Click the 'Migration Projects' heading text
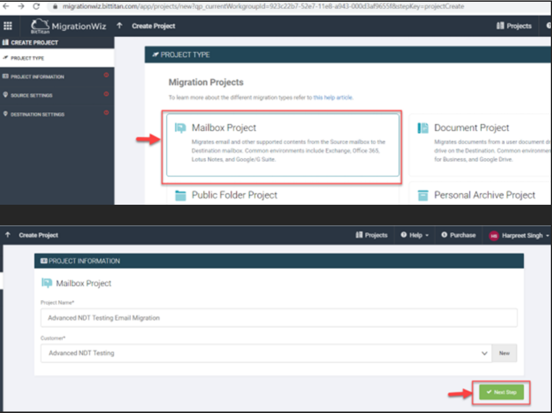 (206, 82)
